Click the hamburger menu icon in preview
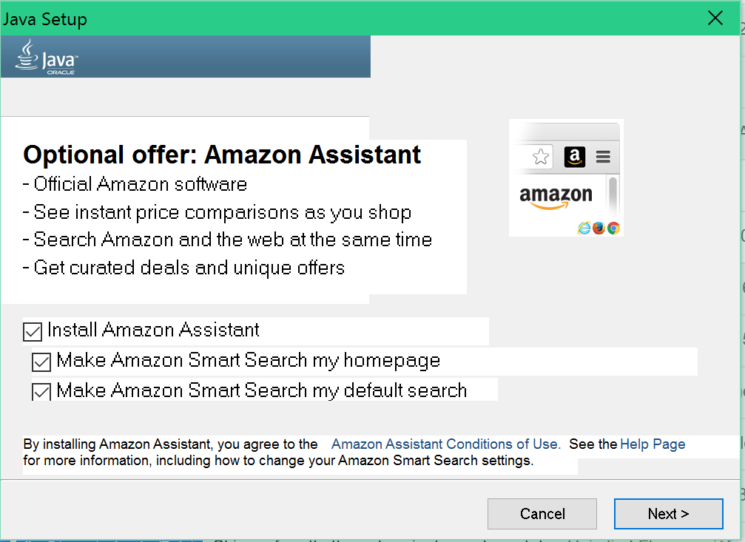This screenshot has height=542, width=745. tap(603, 157)
